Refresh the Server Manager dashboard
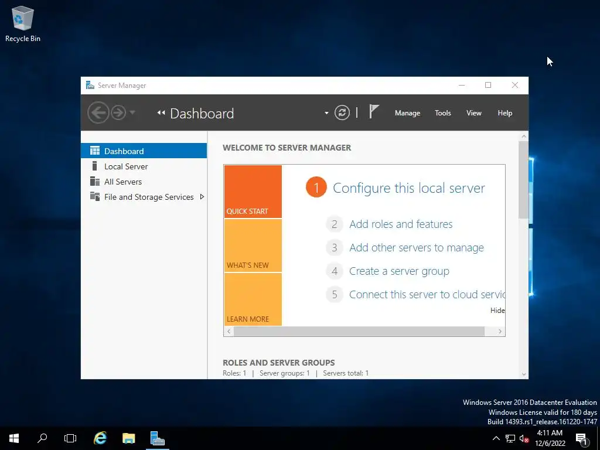This screenshot has width=600, height=450. pos(342,112)
